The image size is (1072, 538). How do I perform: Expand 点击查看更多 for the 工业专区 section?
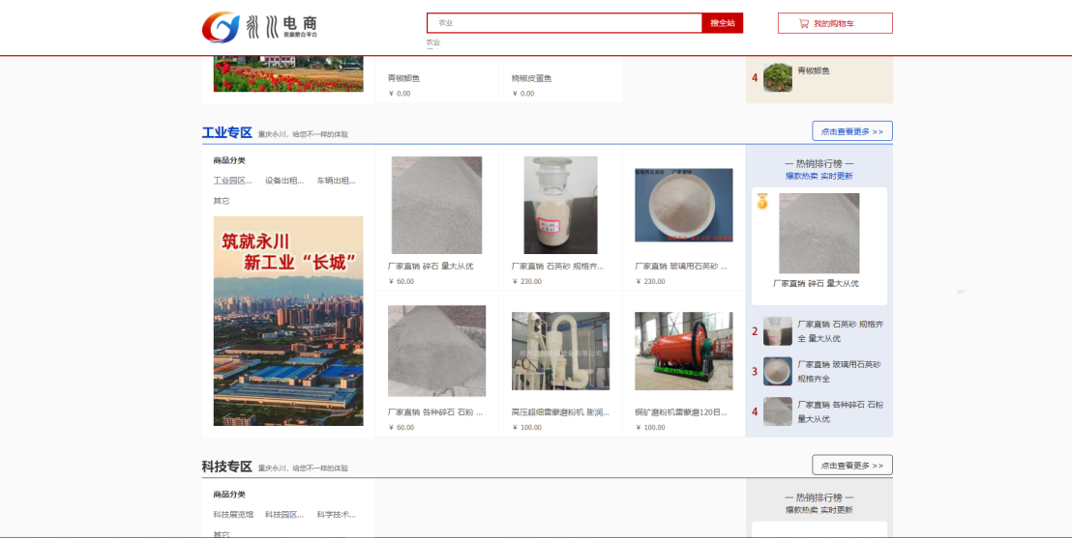tap(851, 131)
